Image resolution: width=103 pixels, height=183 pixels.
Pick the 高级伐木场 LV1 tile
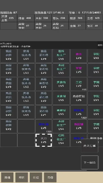[26, 112]
